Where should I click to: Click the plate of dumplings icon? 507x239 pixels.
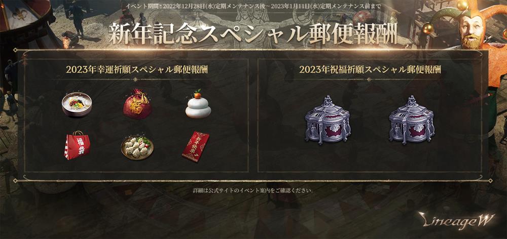pyautogui.click(x=137, y=147)
